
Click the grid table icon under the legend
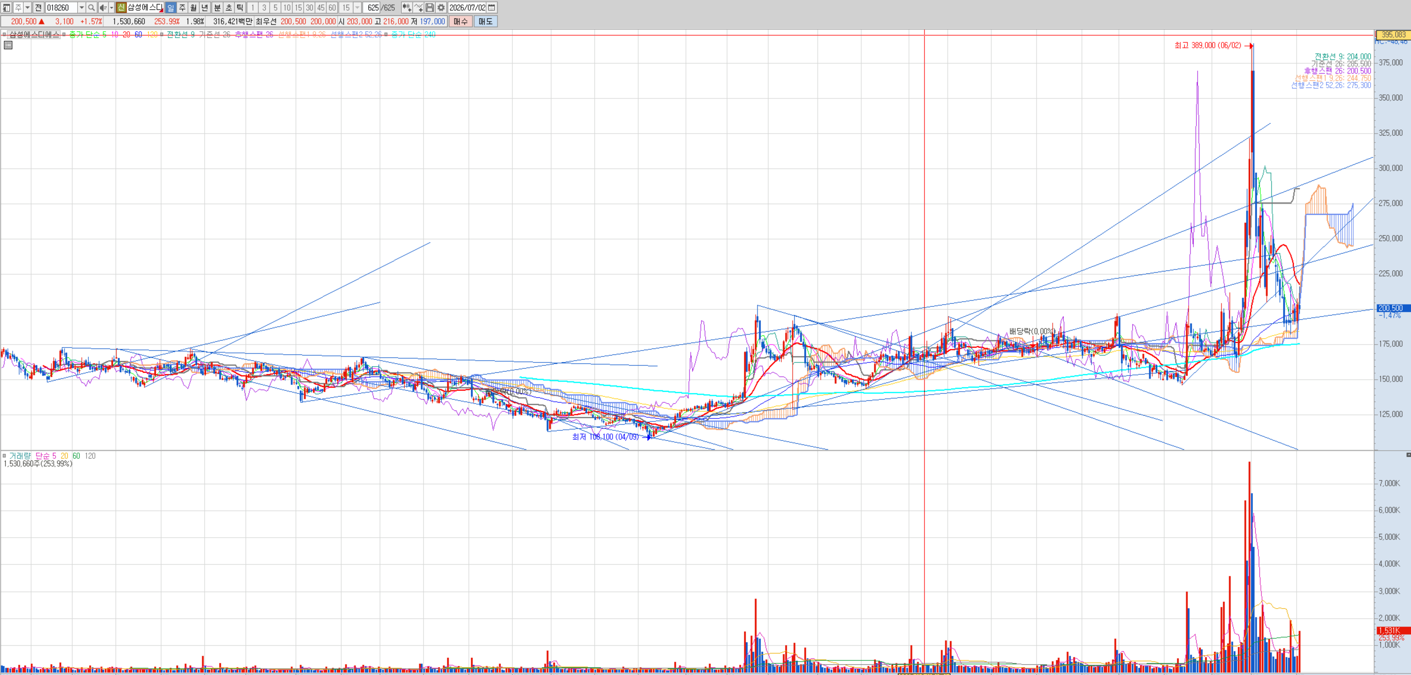click(8, 45)
